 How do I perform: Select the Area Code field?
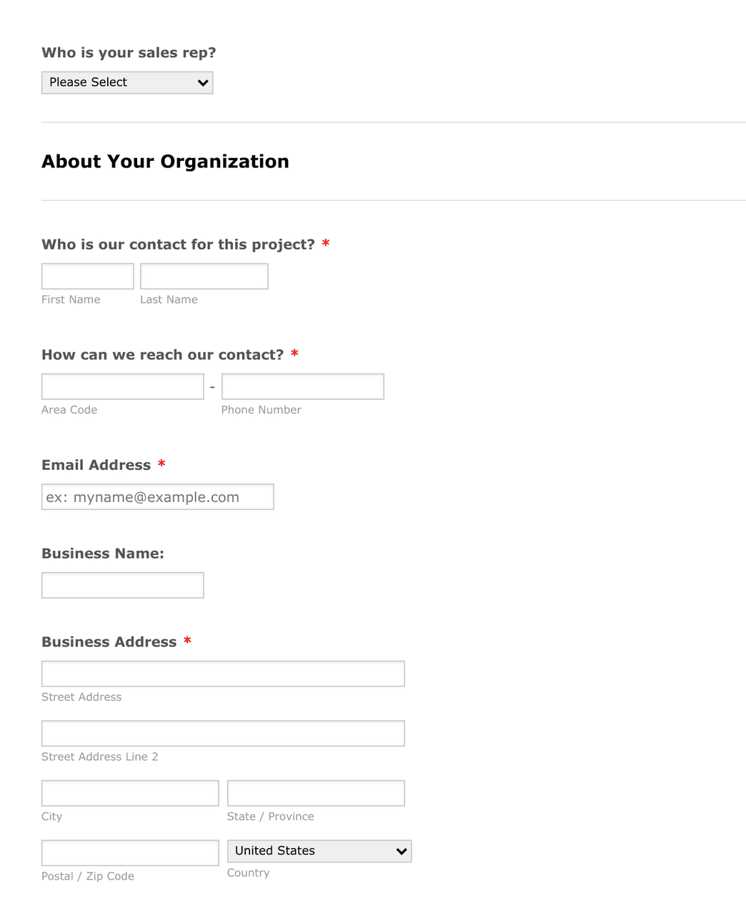click(x=122, y=386)
